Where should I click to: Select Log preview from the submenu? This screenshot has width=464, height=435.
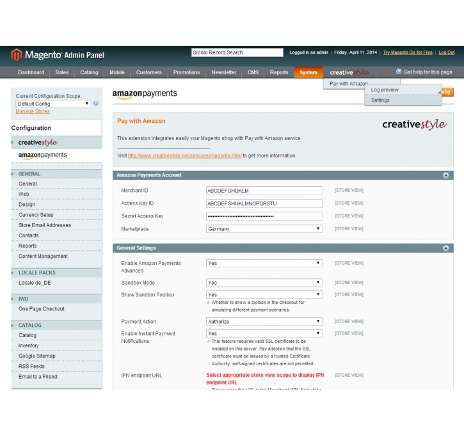[x=403, y=90]
